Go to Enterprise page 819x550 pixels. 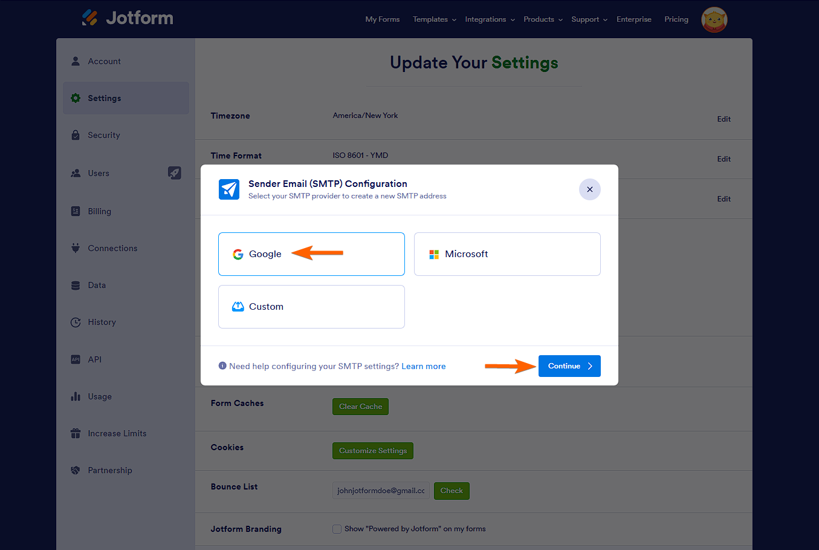pos(634,19)
